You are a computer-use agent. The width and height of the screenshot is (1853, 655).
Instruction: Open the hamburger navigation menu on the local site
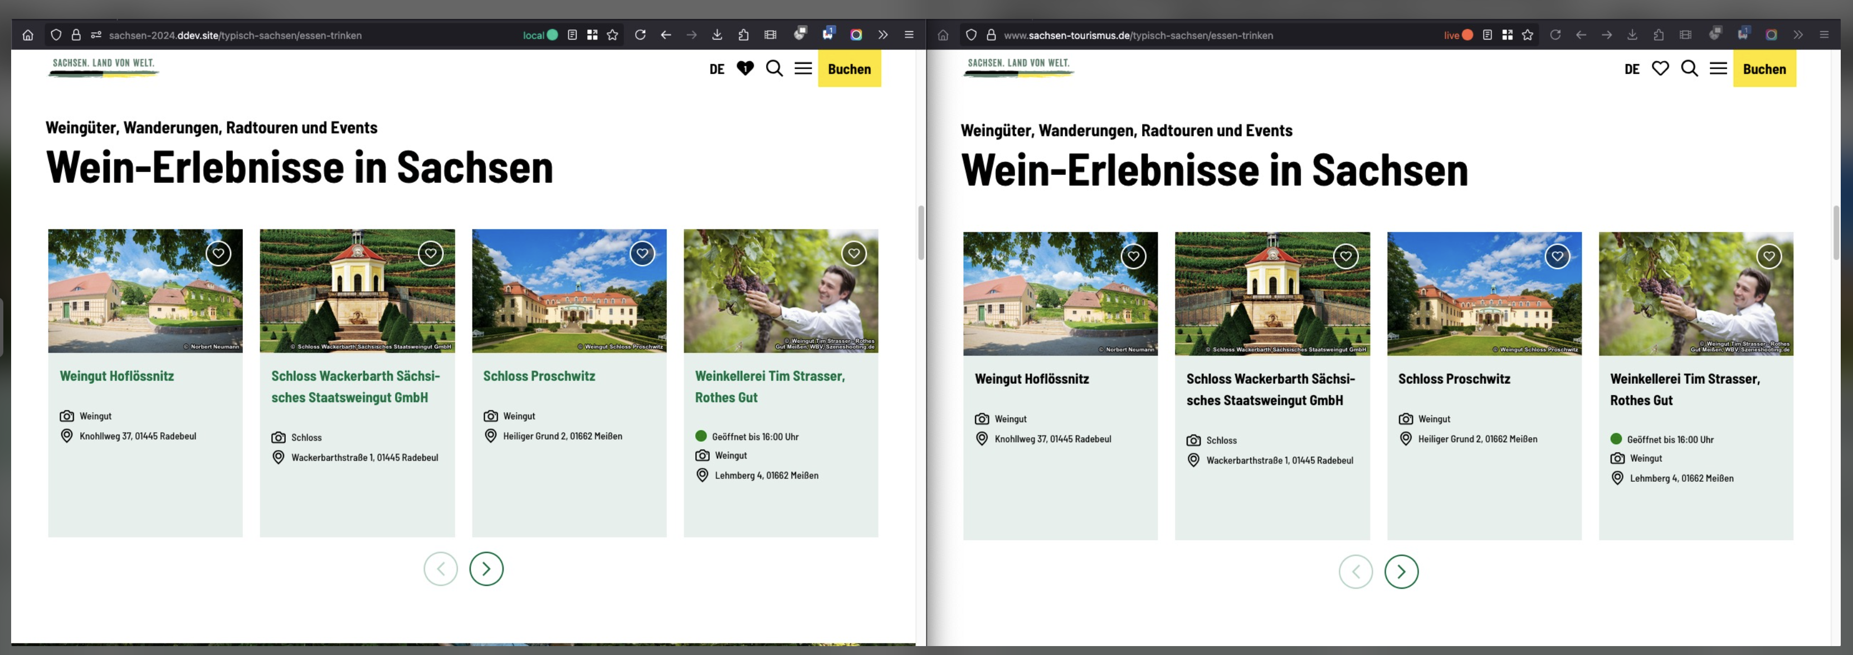(803, 69)
